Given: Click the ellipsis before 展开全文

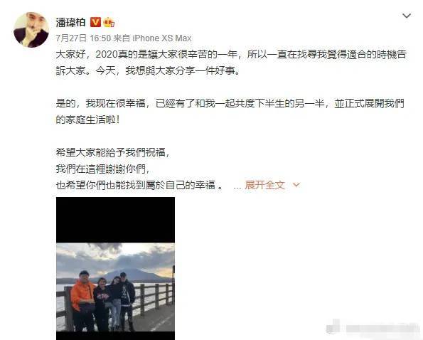Looking at the screenshot, I should coord(237,187).
